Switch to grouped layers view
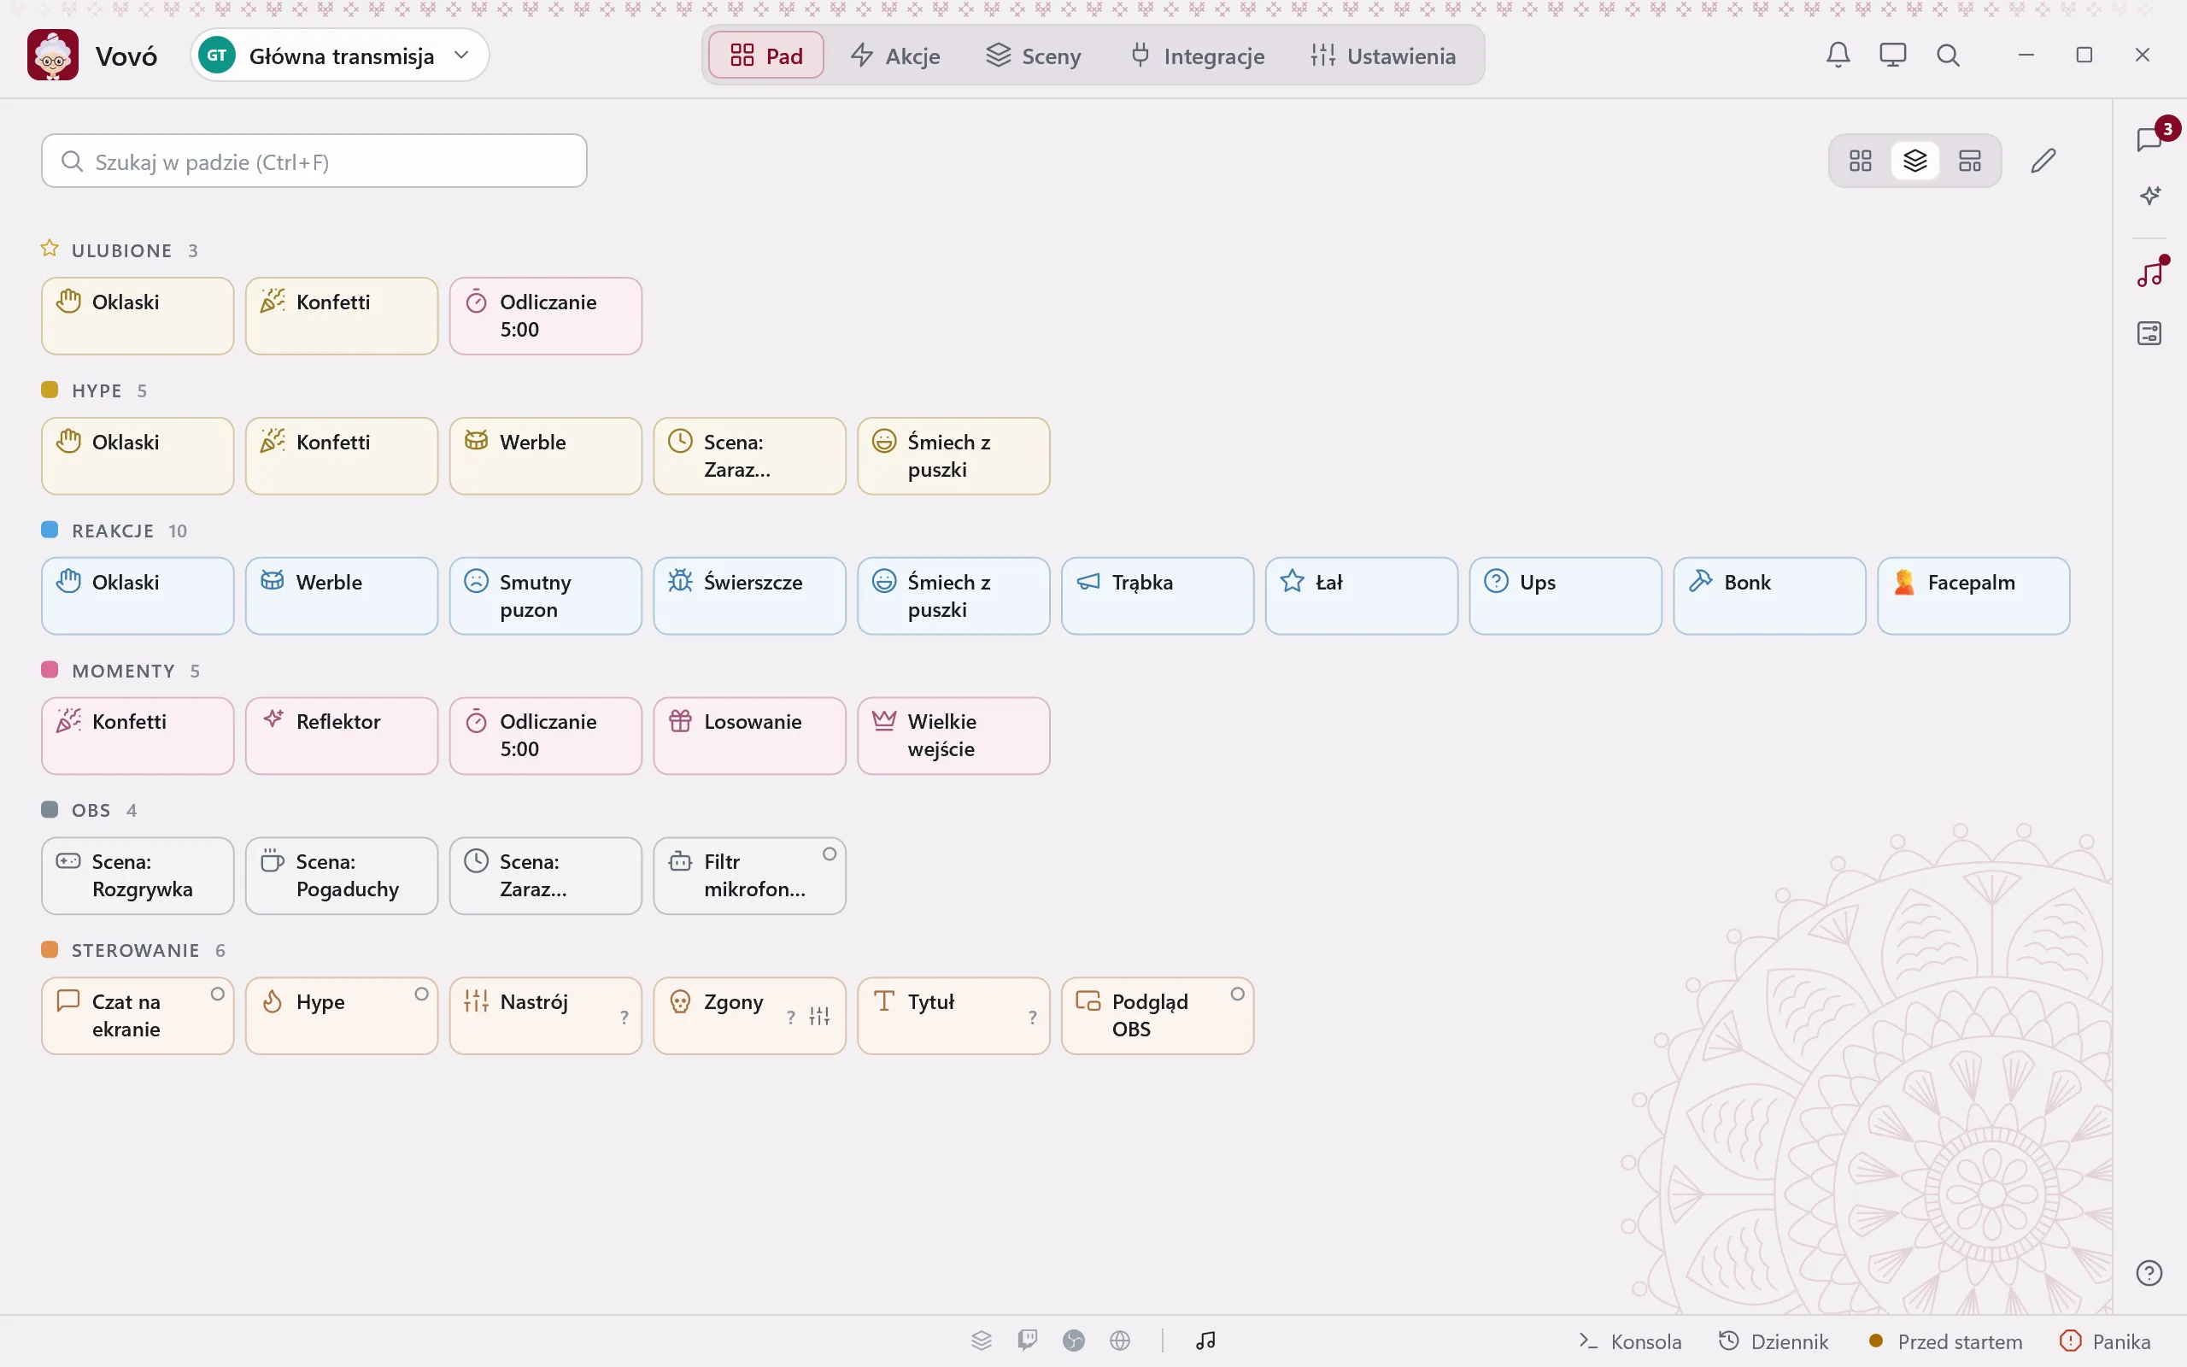This screenshot has width=2187, height=1367. point(1915,161)
